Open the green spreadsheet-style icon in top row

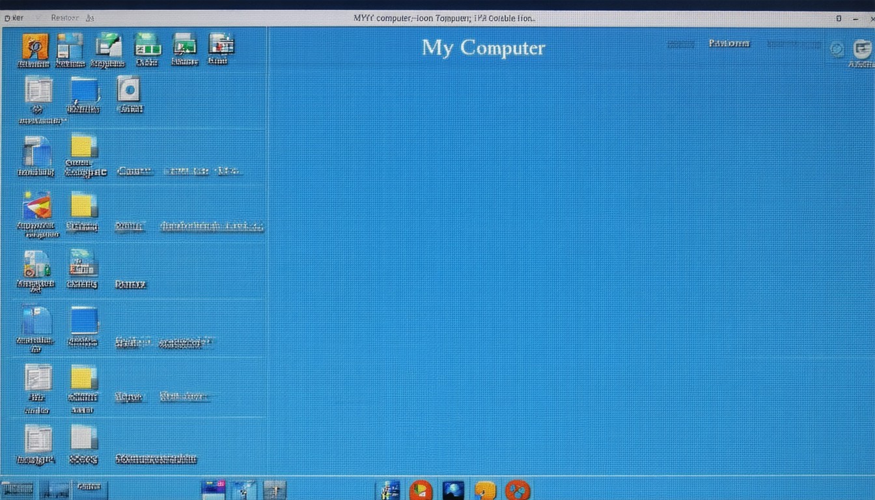click(147, 45)
